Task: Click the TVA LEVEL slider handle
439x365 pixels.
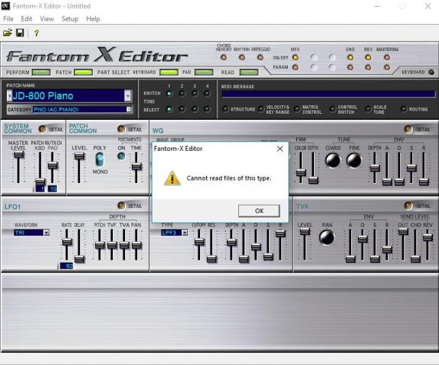Action: (305, 232)
